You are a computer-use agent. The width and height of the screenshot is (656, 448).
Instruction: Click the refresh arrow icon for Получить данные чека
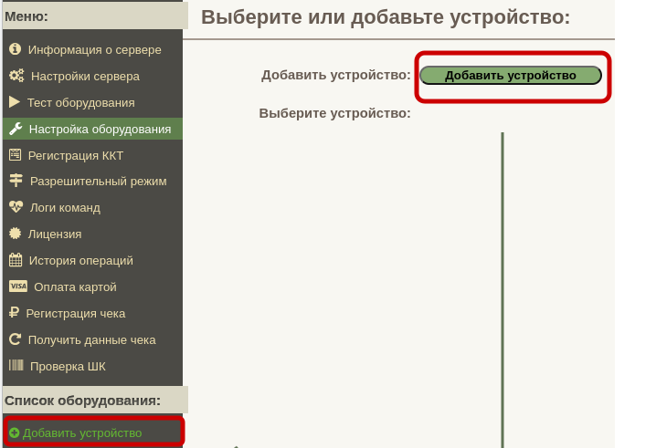[15, 339]
